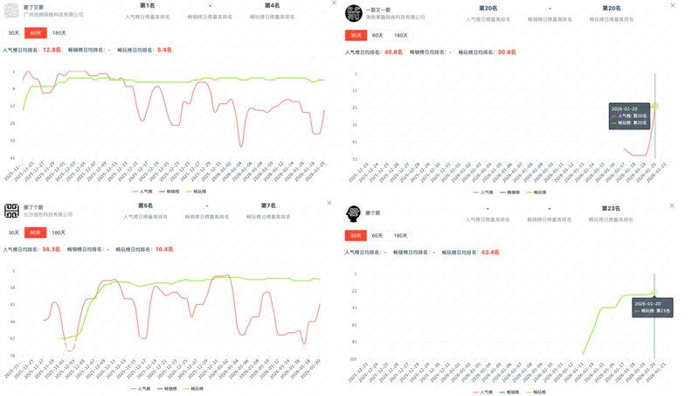Select 60天 range for 那个箭
This screenshot has width=699, height=396.
[377, 236]
